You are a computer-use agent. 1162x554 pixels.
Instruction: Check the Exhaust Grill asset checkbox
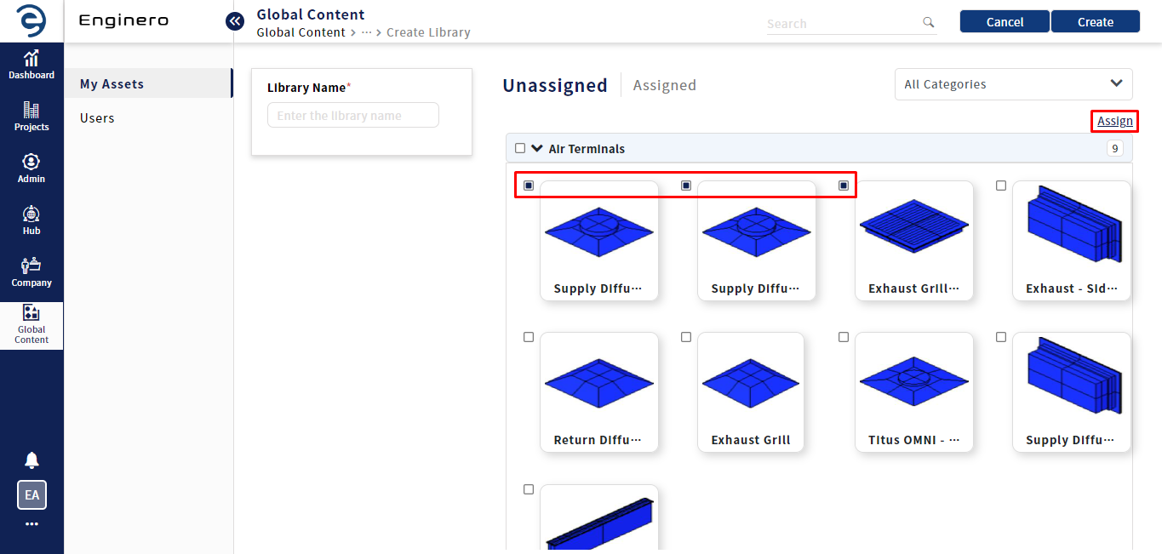pos(686,337)
